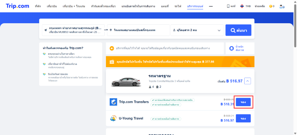Viewport: 297px width, 135px height.
Task: Open แรงบันดาลใจในการเดินทาง menu
Action: point(138,6)
